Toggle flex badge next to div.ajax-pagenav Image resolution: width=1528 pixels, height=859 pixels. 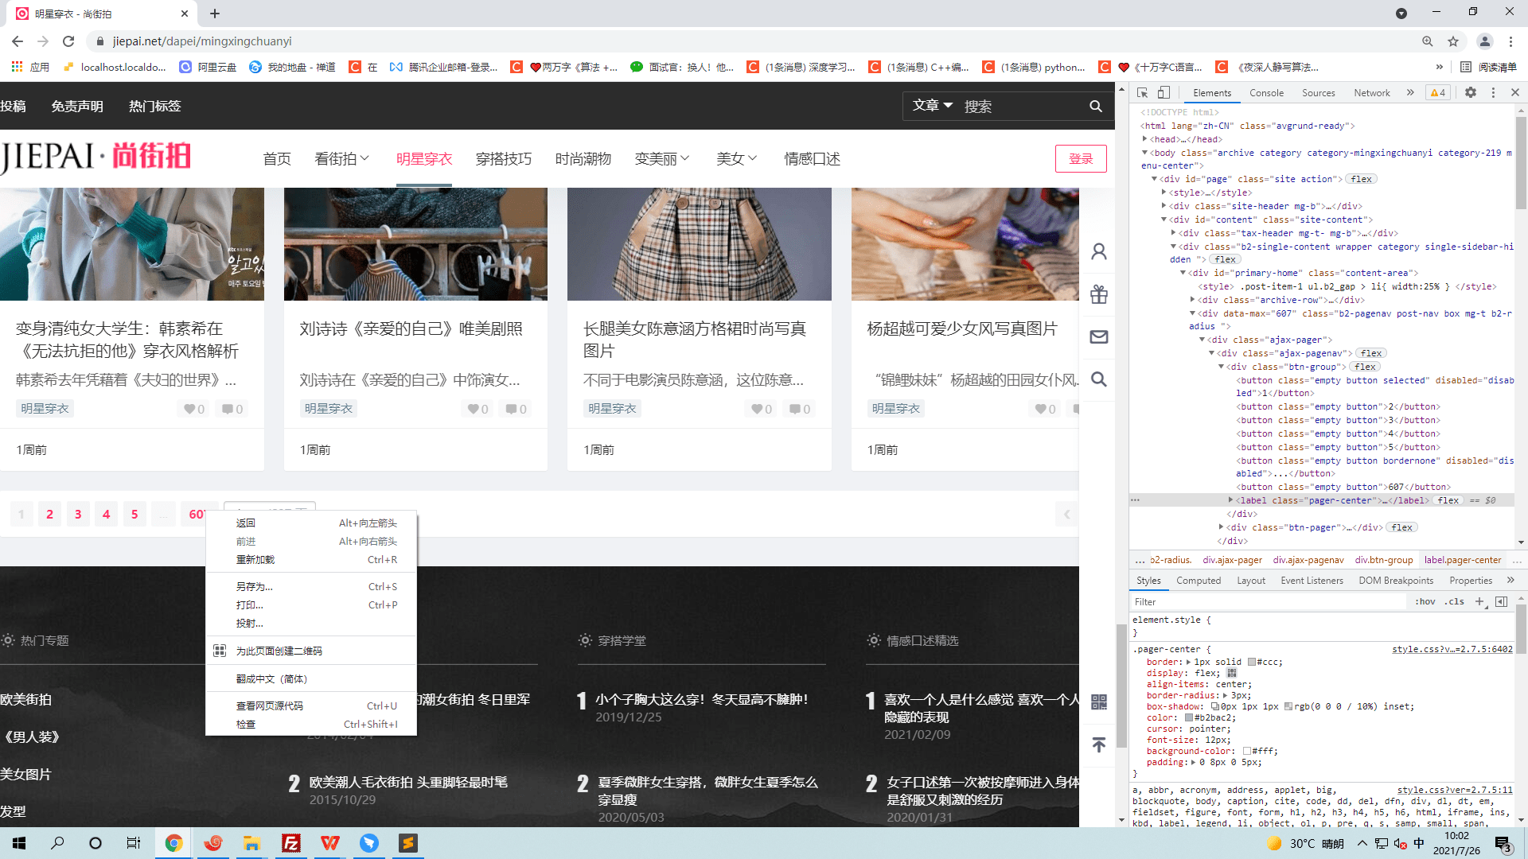(x=1371, y=353)
